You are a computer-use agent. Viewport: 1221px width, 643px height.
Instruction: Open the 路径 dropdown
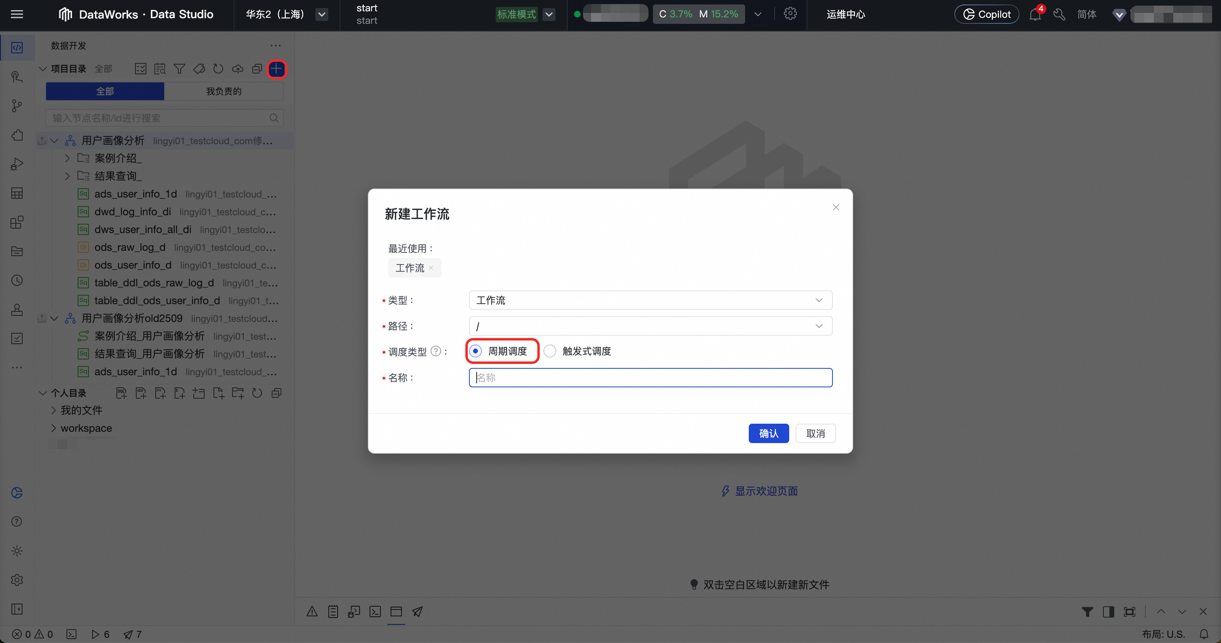650,326
